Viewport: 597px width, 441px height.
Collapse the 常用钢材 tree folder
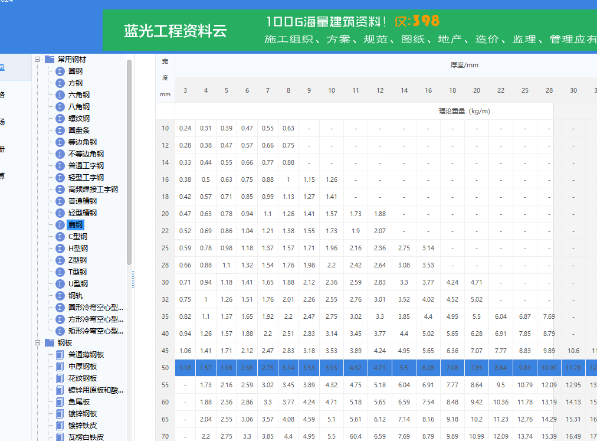point(38,60)
